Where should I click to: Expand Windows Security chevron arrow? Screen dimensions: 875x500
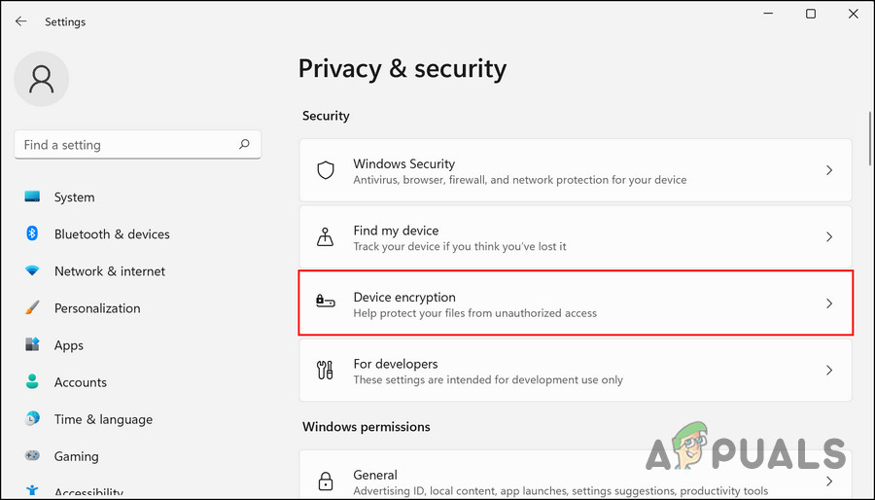tap(829, 170)
